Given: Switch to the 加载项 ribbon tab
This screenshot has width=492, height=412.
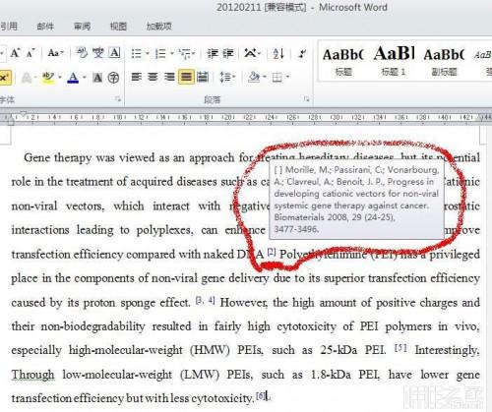Looking at the screenshot, I should [159, 27].
